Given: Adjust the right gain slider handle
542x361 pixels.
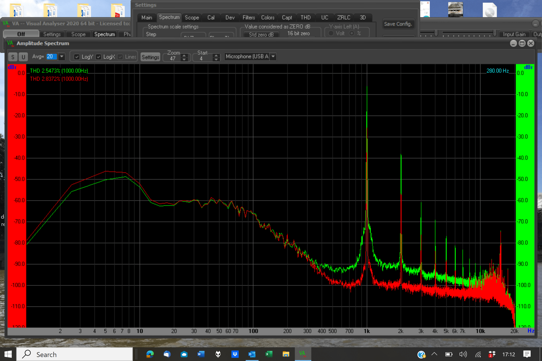Looking at the screenshot, I should [494, 33].
